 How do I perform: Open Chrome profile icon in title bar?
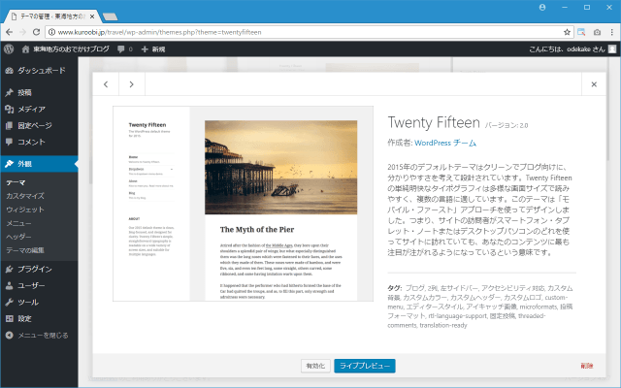[x=542, y=8]
